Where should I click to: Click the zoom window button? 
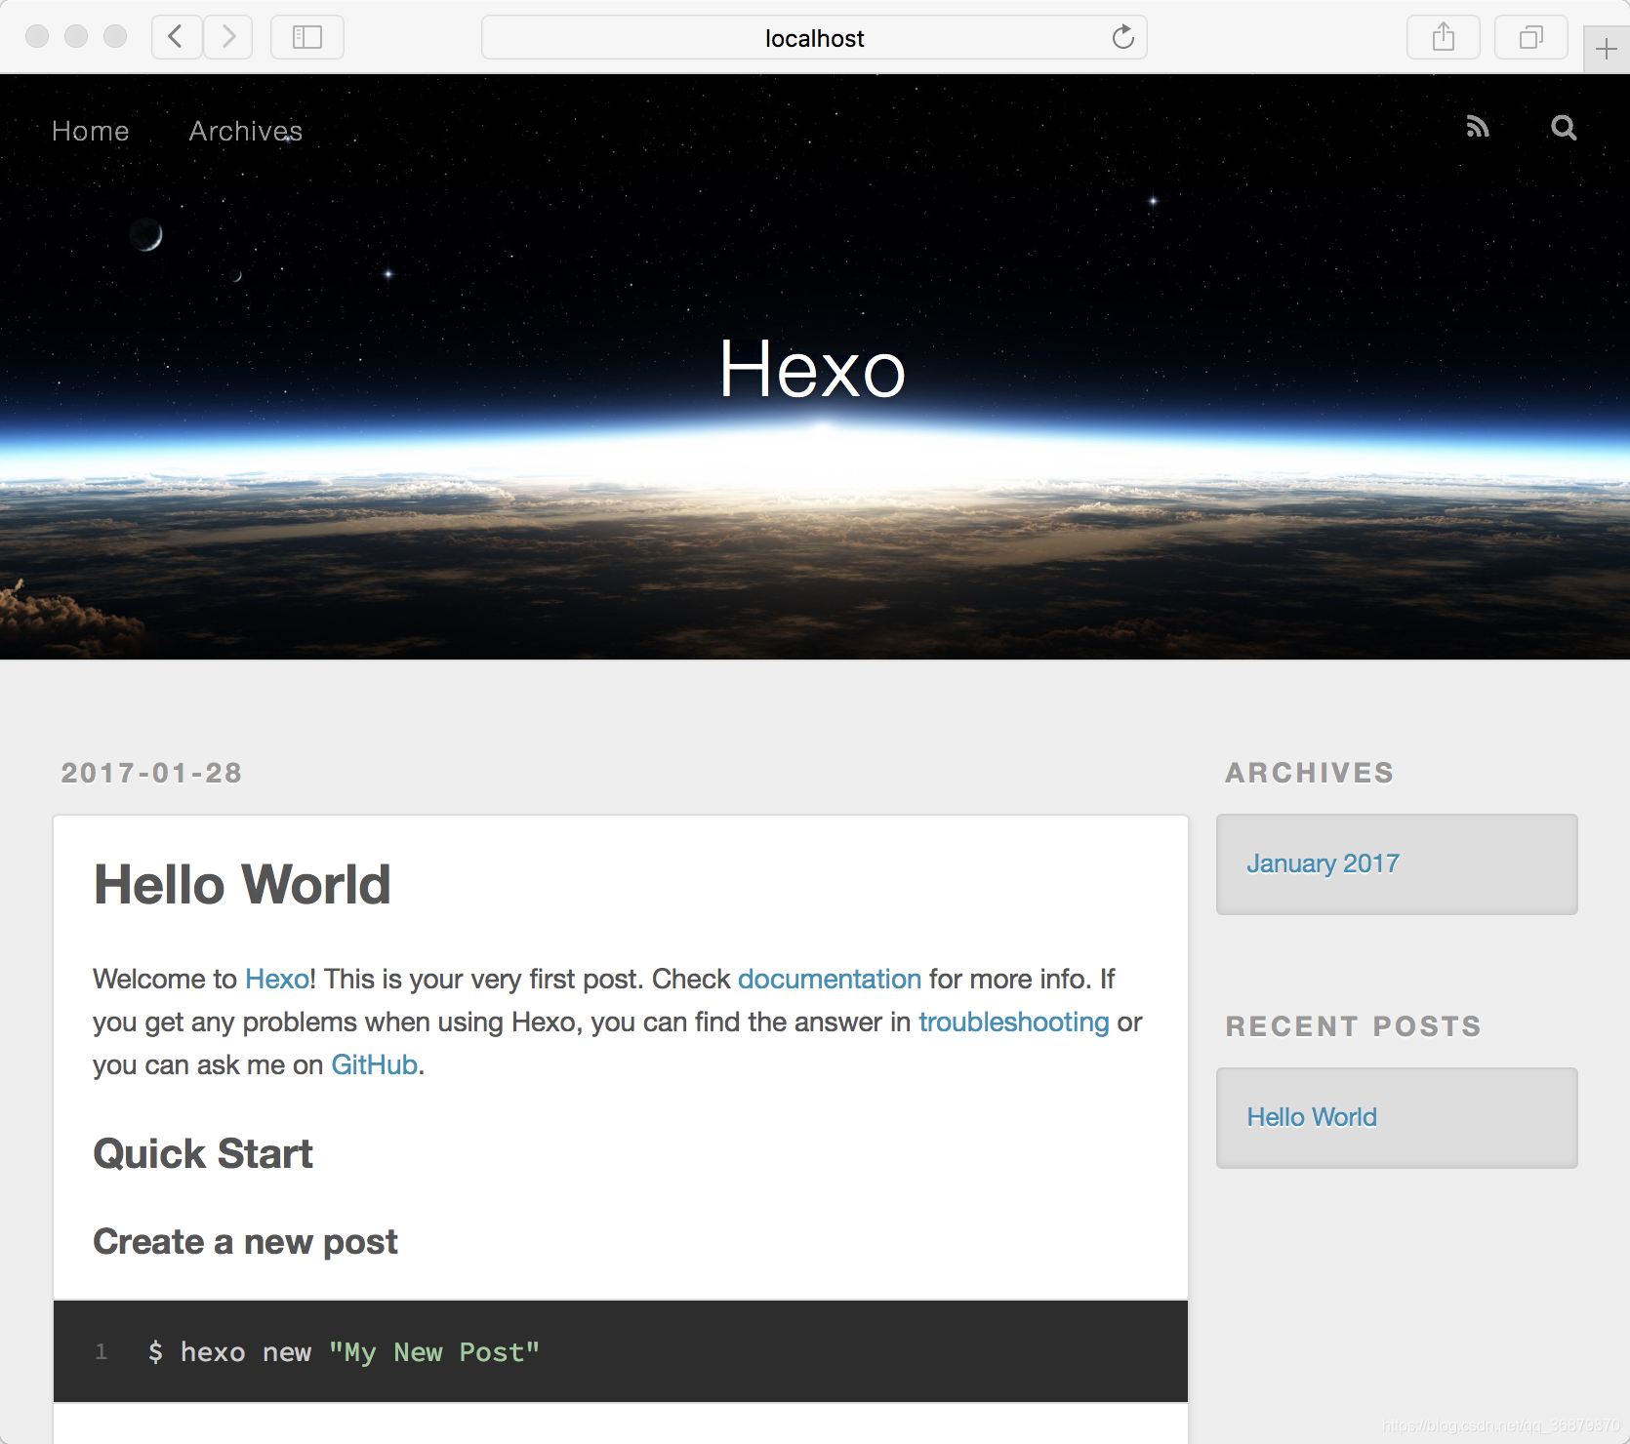pos(115,36)
